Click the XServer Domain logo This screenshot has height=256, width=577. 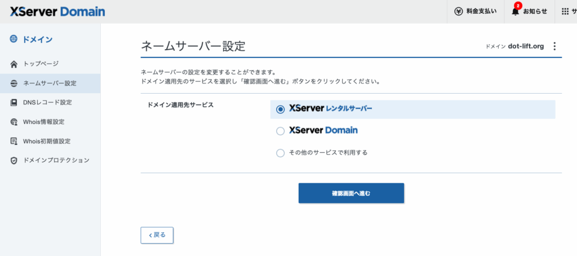pyautogui.click(x=57, y=11)
